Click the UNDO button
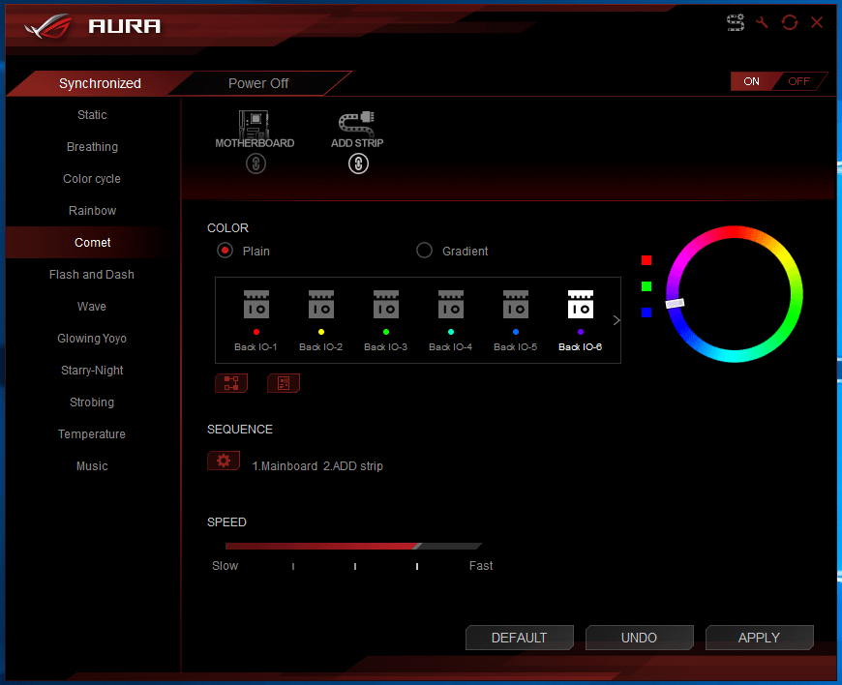This screenshot has width=842, height=685. point(639,638)
